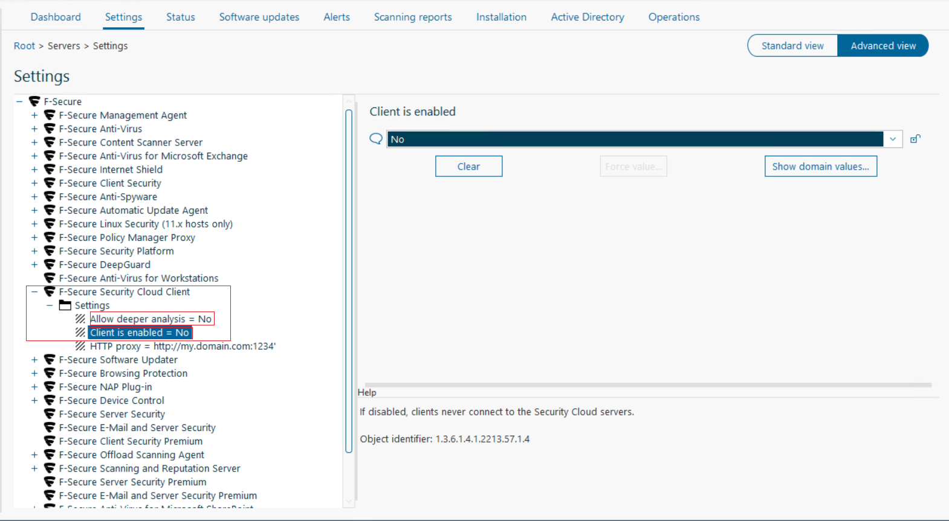Open the Dashboard tab
Image resolution: width=949 pixels, height=521 pixels.
(x=56, y=17)
